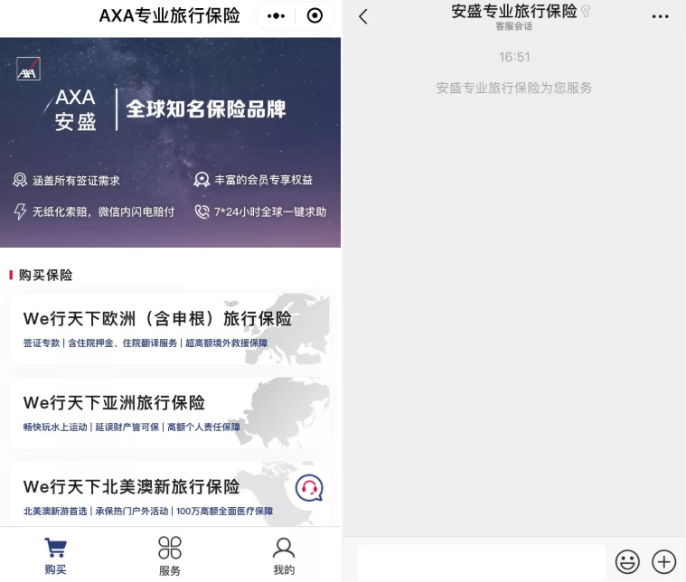
Task: Click the 丰富的会员专享权益 text
Action: click(263, 180)
